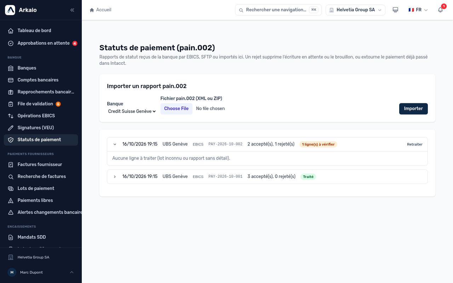Viewport: 453px width, 283px height.
Task: Click Retraiter on the first report
Action: click(x=414, y=144)
